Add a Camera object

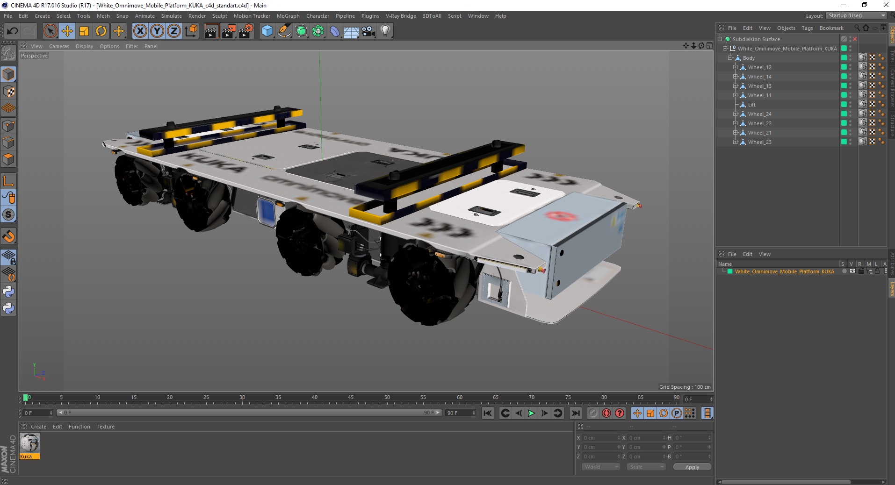[368, 31]
